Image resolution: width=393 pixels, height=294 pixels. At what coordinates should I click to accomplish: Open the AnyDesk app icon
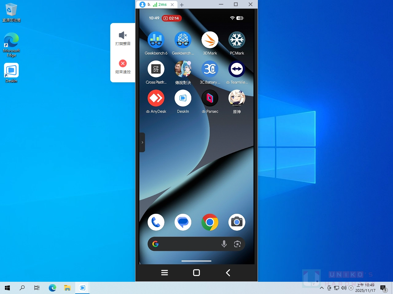156,98
